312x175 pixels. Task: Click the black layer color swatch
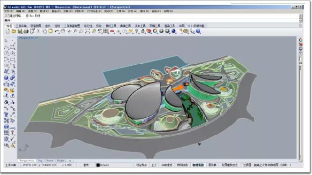[x=98, y=165]
